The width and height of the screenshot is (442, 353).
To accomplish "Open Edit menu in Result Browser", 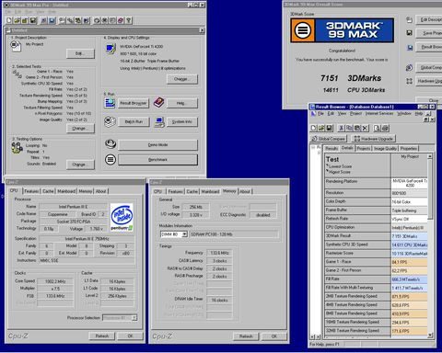I will click(331, 114).
